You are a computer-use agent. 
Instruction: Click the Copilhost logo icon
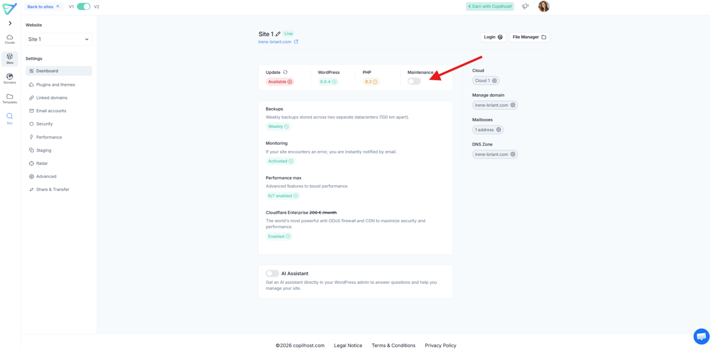point(10,8)
